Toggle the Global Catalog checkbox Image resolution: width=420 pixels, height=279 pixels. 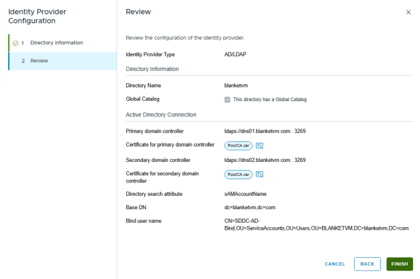click(227, 99)
